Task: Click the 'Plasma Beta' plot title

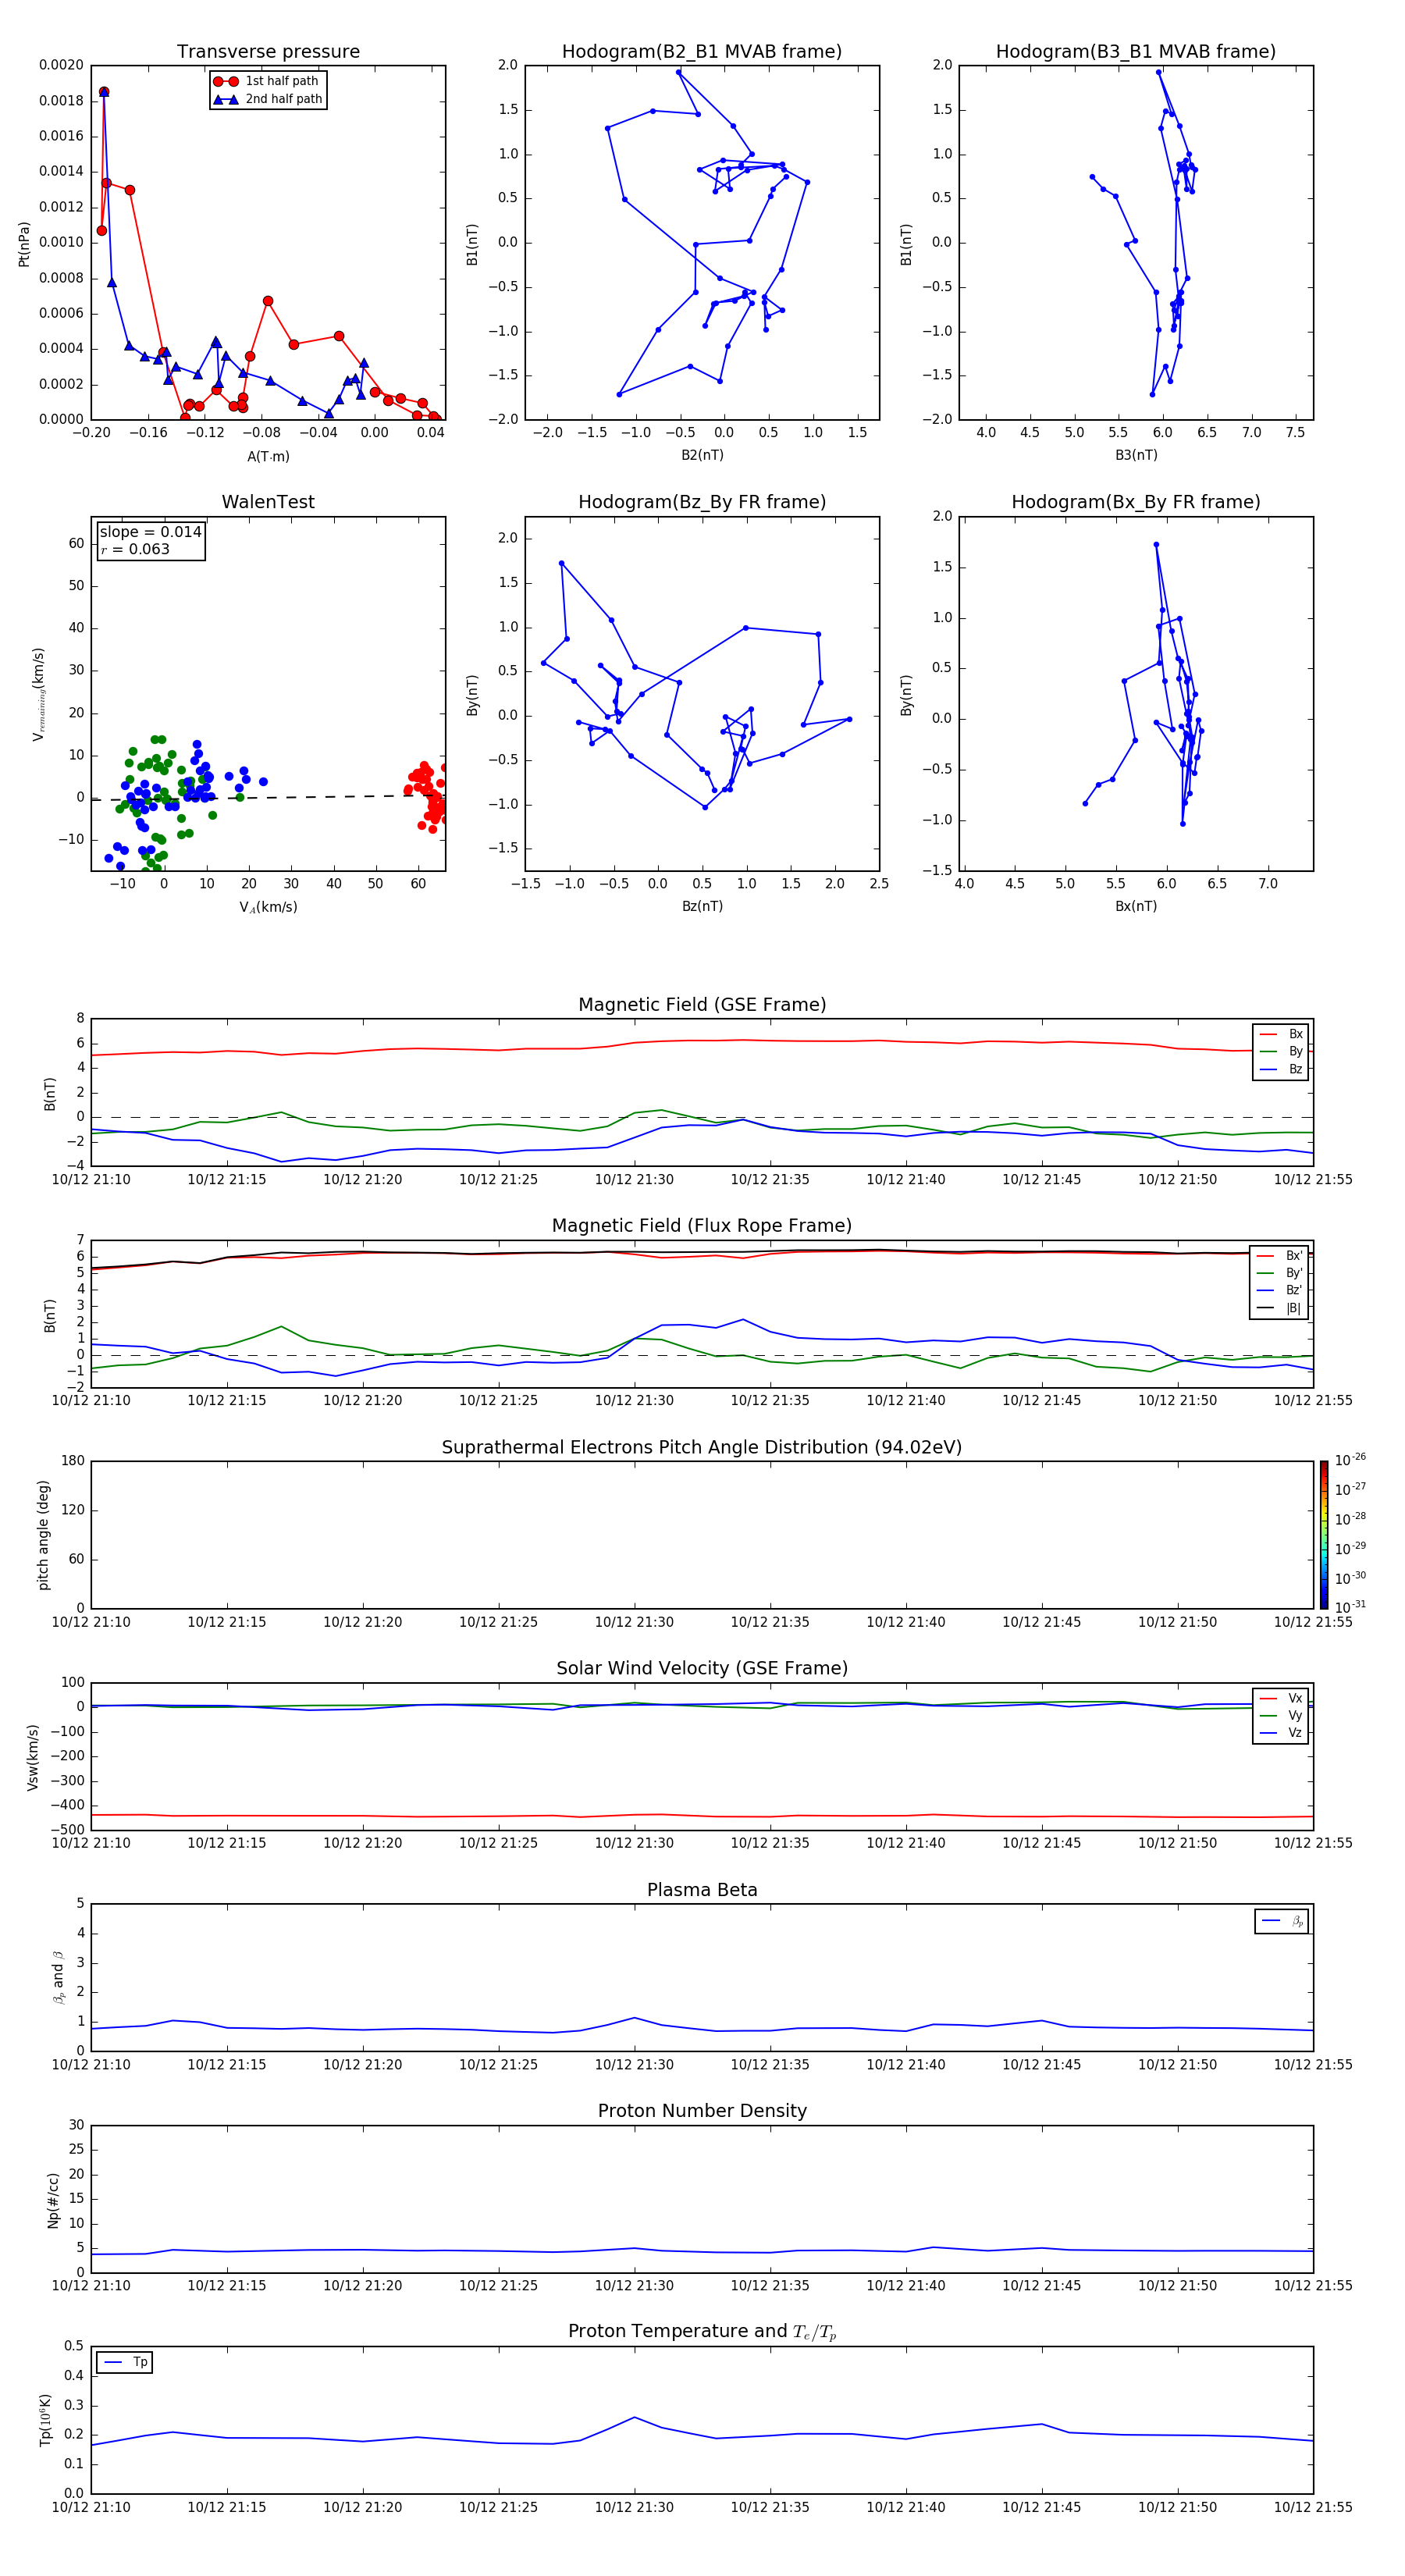Action: tap(702, 1890)
